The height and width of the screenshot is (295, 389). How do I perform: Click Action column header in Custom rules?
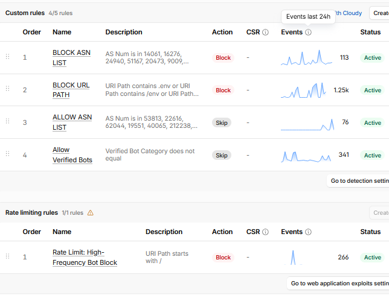[x=222, y=32]
